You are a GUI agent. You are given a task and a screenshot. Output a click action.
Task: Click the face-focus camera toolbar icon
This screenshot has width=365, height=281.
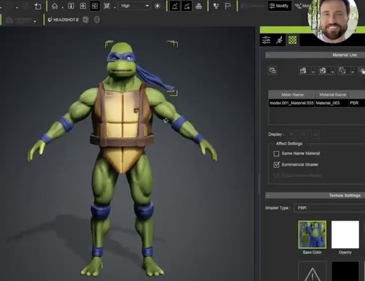[107, 6]
